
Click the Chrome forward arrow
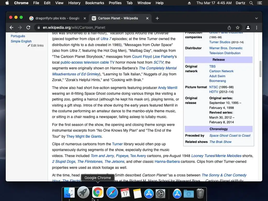pyautogui.click(x=20, y=27)
